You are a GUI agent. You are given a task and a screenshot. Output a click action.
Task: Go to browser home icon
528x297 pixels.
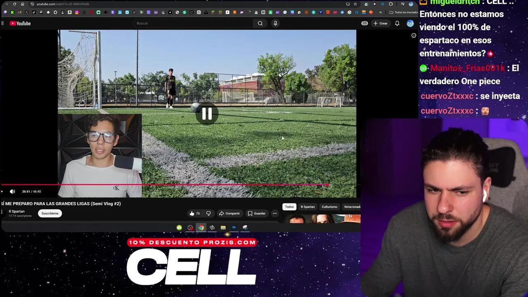pos(23,4)
